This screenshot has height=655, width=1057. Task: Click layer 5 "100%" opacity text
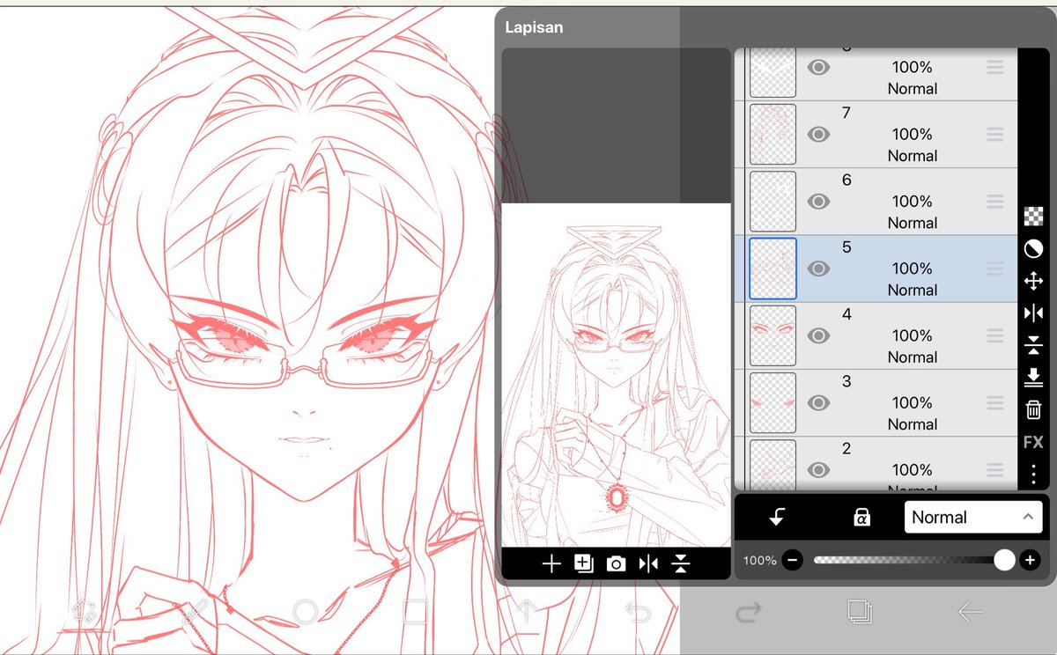[912, 269]
